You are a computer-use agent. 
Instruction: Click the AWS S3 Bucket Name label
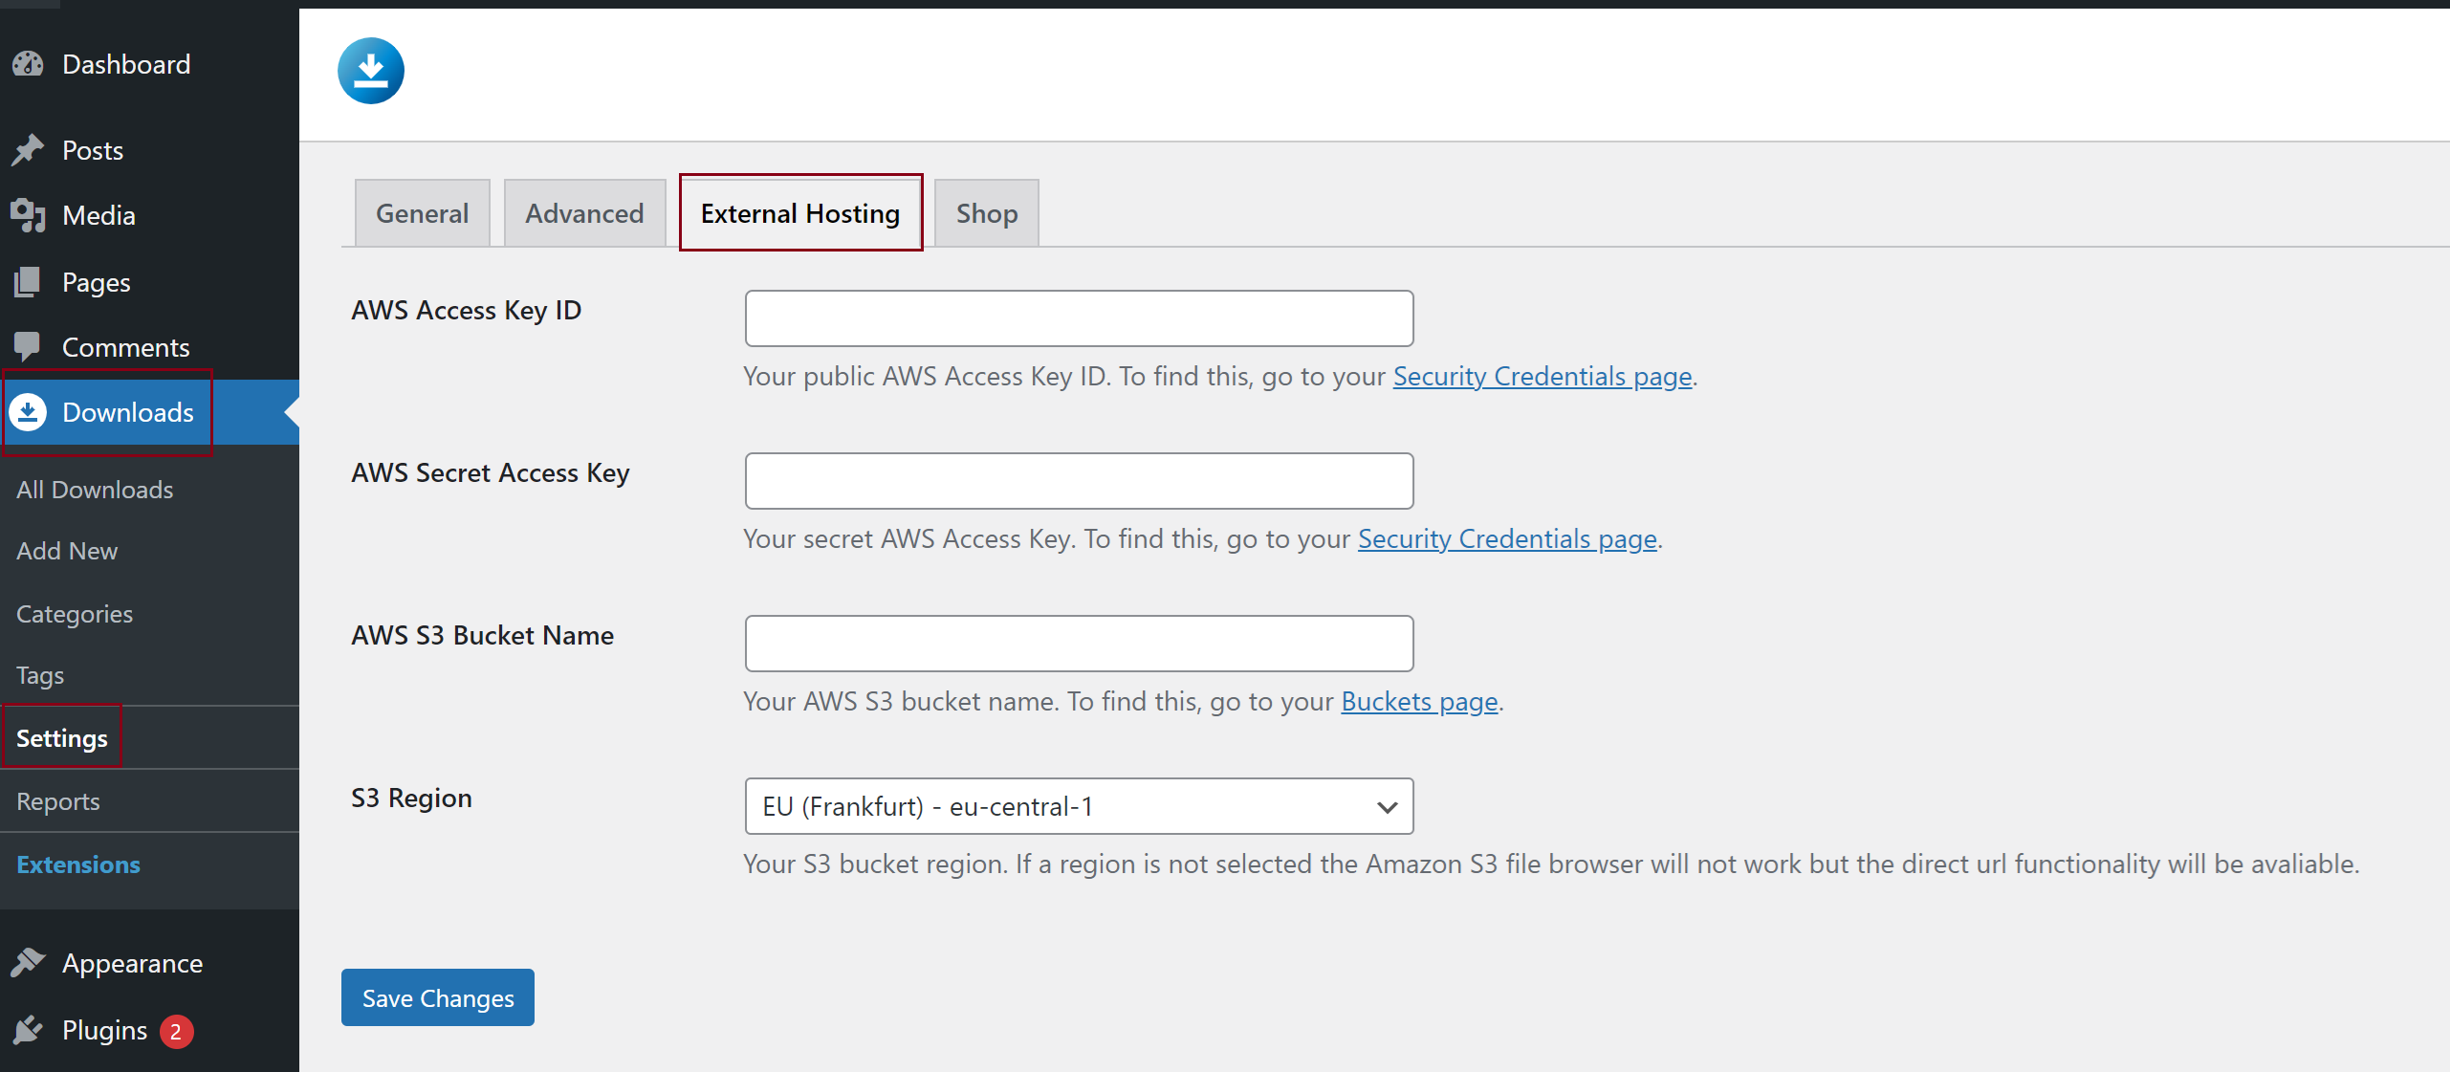point(483,635)
